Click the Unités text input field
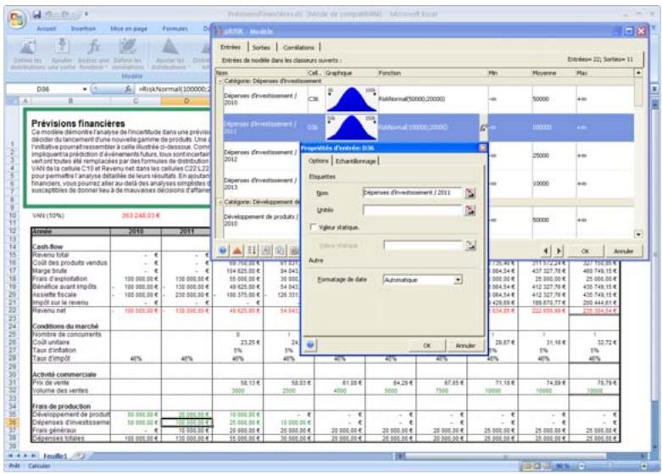The width and height of the screenshot is (662, 474). [x=411, y=209]
